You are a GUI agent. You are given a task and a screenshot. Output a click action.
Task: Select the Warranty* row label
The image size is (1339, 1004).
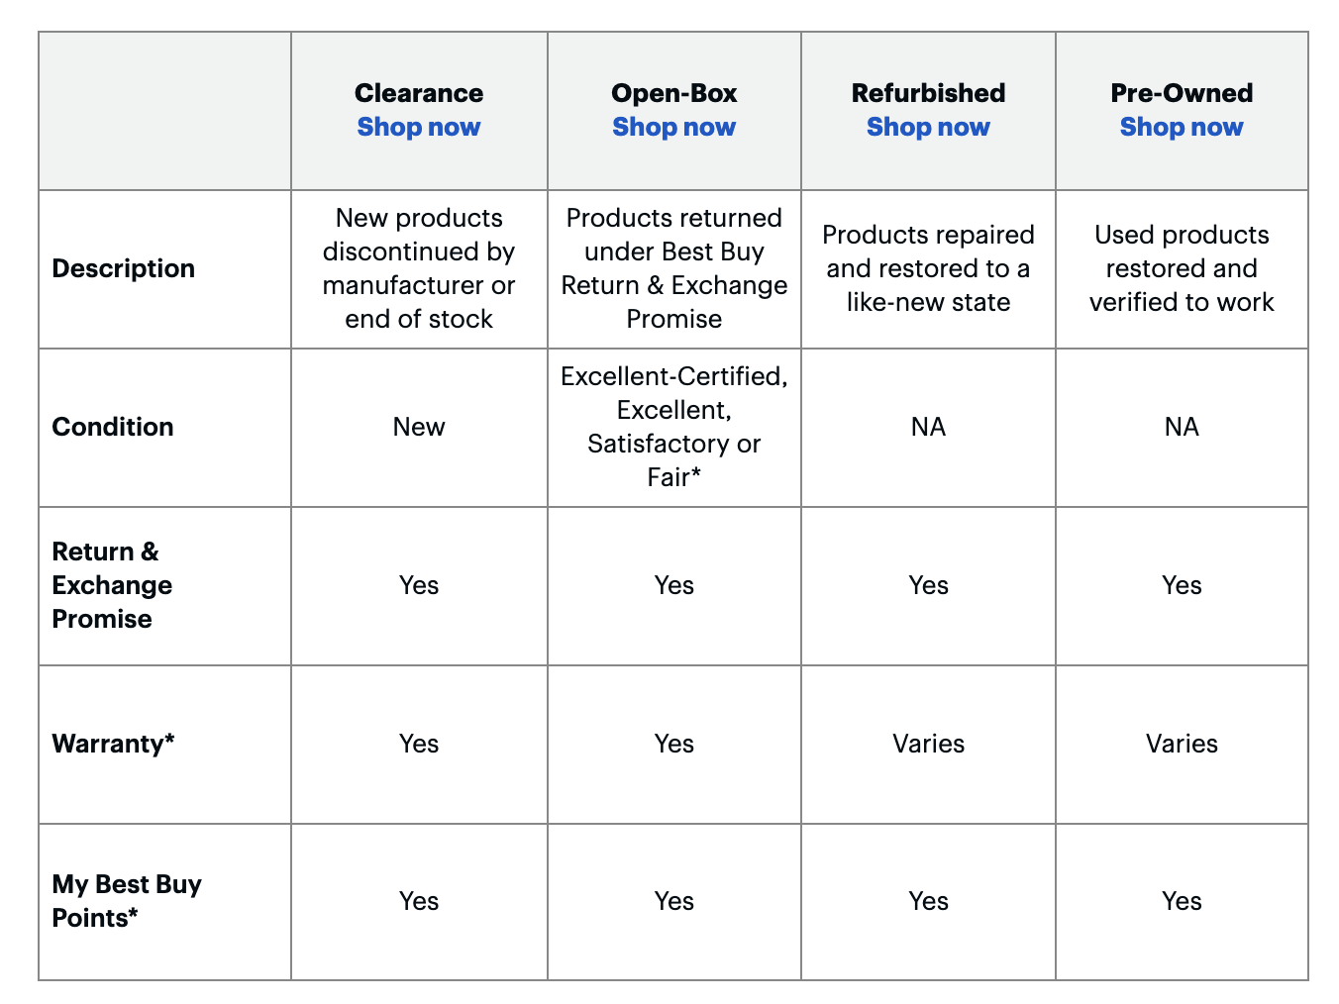pos(113,744)
